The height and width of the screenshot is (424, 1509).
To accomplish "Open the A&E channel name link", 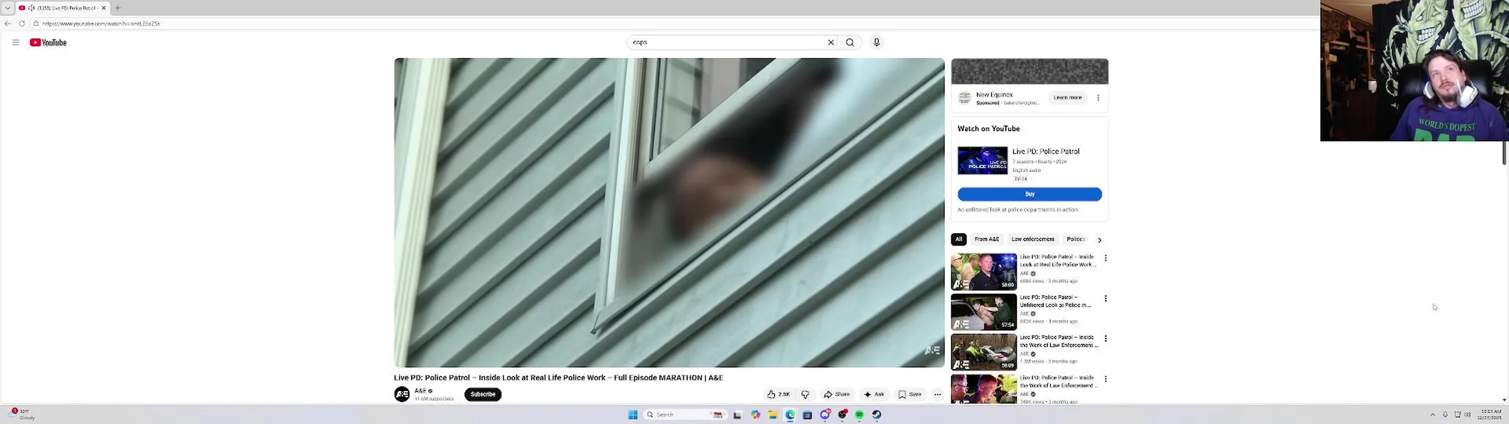I will coord(420,391).
